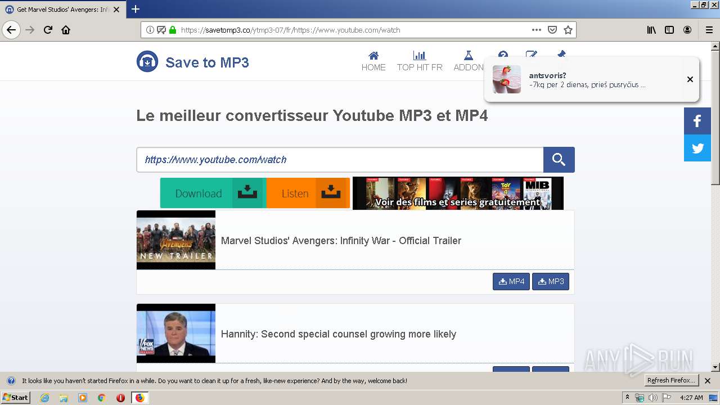This screenshot has width=720, height=405.
Task: Bookmark this page with the star
Action: click(x=568, y=30)
